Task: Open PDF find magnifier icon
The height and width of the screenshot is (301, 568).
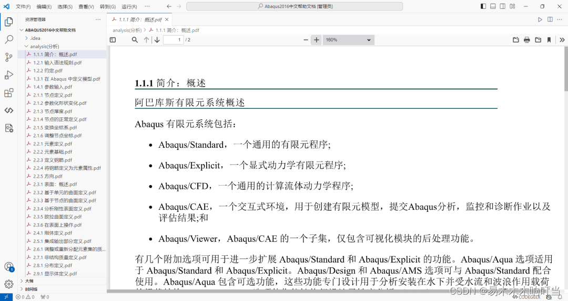Action: pyautogui.click(x=135, y=40)
